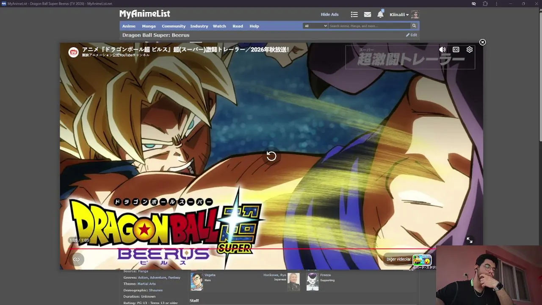
Task: Click the red video progress bar
Action: (x=252, y=249)
